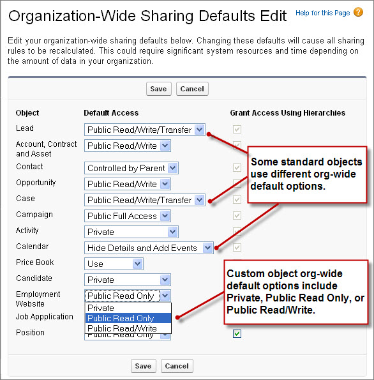Click the top Save button
Viewport: 374px width, 380px height.
(x=159, y=89)
